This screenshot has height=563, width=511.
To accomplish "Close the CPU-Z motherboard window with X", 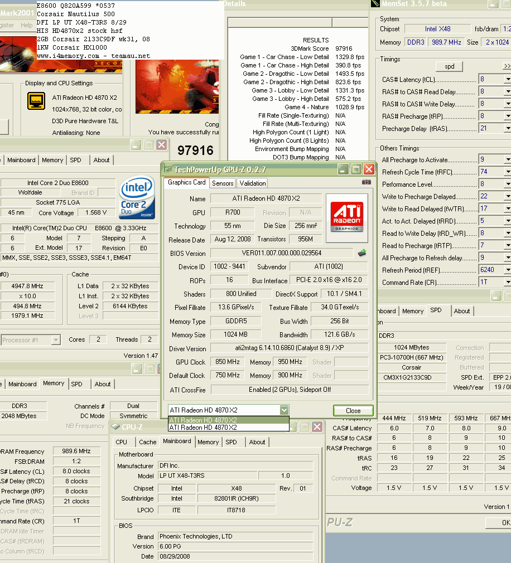I will point(317,426).
